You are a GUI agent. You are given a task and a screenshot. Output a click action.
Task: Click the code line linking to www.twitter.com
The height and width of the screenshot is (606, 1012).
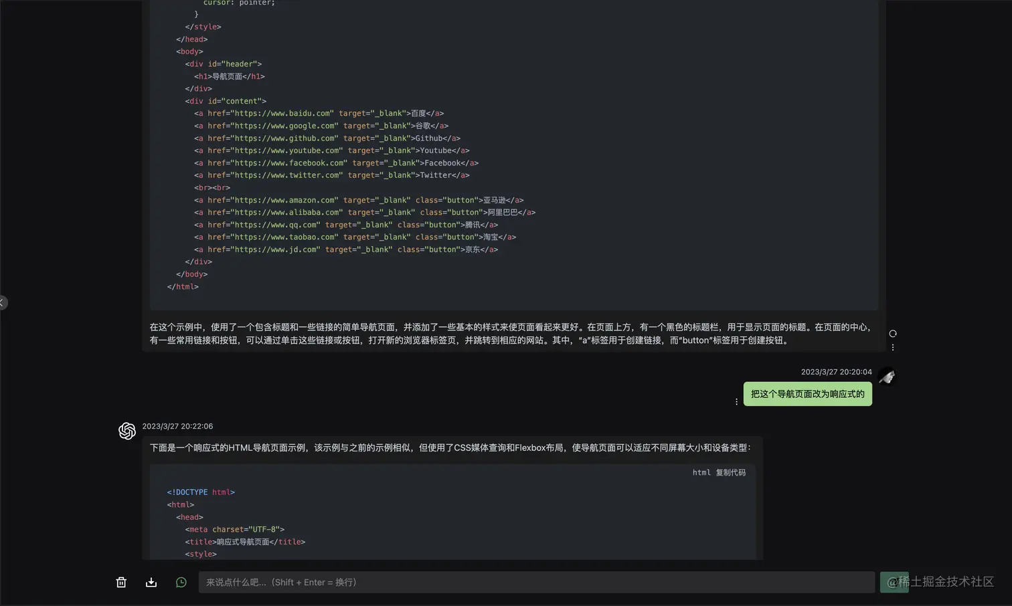(332, 175)
